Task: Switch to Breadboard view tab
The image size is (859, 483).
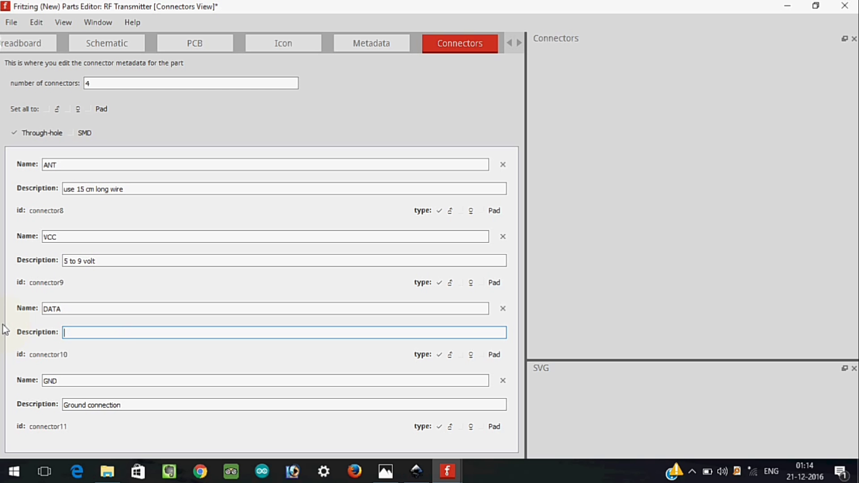Action: click(21, 42)
